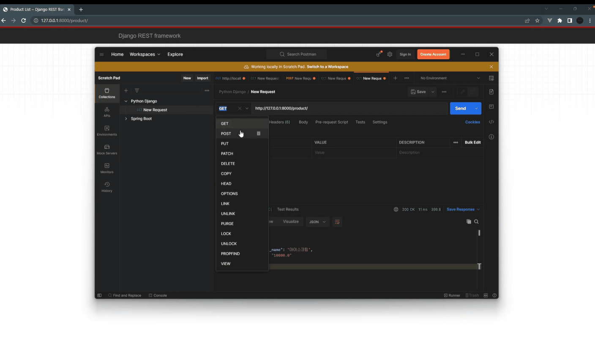Click the trash icon beside the POST option
This screenshot has height=339, width=595.
tap(259, 134)
